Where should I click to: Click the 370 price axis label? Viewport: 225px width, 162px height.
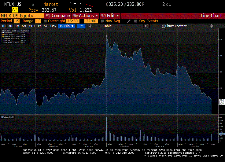[221, 39]
